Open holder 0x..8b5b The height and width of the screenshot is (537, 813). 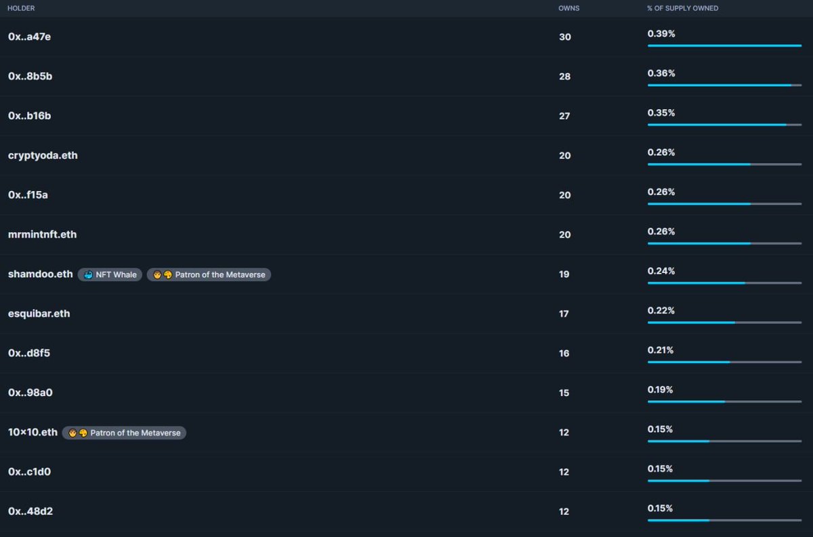click(30, 77)
